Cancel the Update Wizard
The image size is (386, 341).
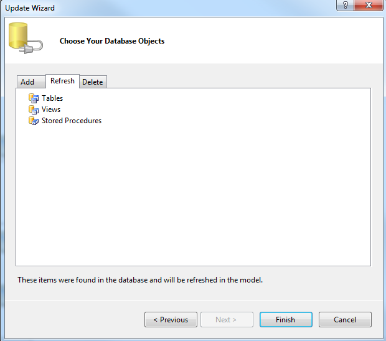pyautogui.click(x=345, y=320)
